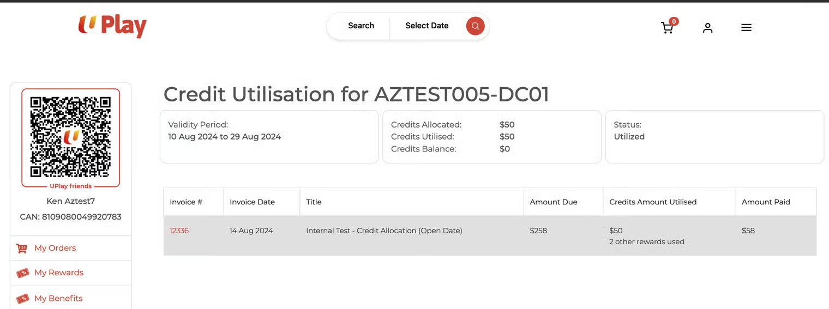Click the My Orders cart icon

click(22, 248)
